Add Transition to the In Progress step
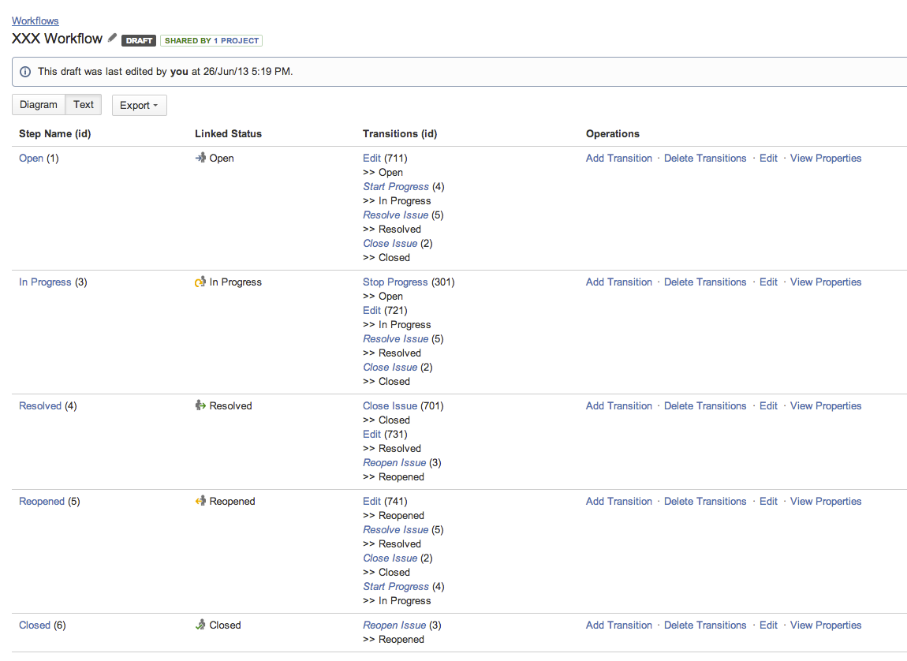This screenshot has width=907, height=661. [619, 282]
